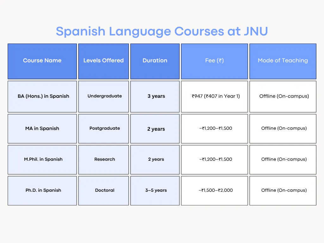Select the 'Postgraduate' level cell
Viewport: 324px width, 243px height.
coord(103,128)
